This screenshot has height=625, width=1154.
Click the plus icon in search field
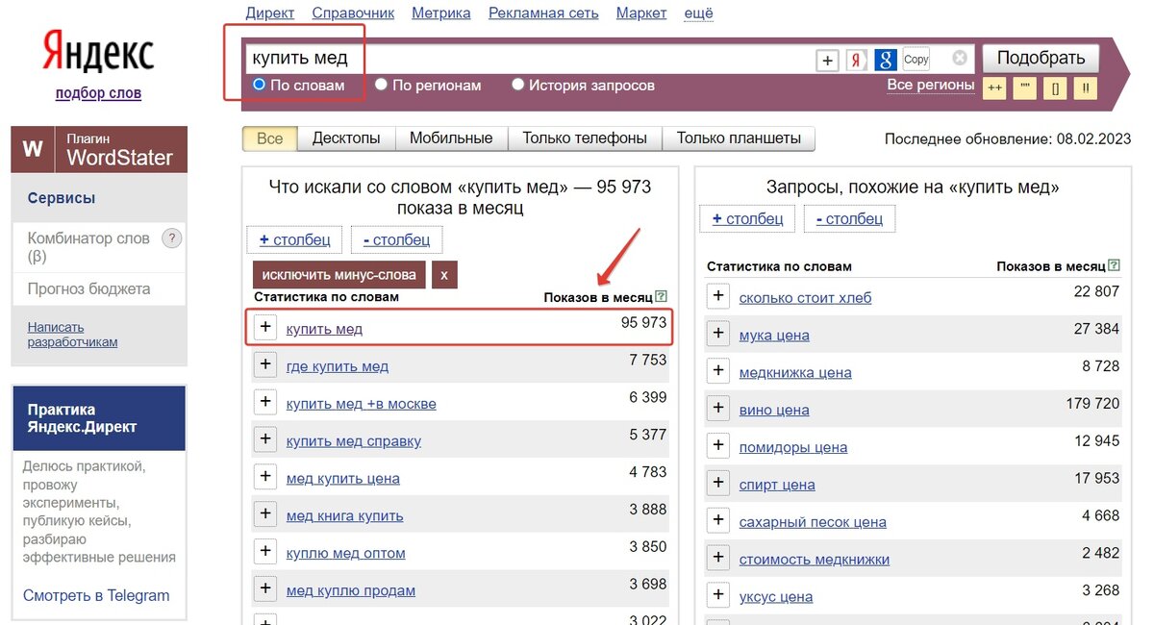click(827, 61)
